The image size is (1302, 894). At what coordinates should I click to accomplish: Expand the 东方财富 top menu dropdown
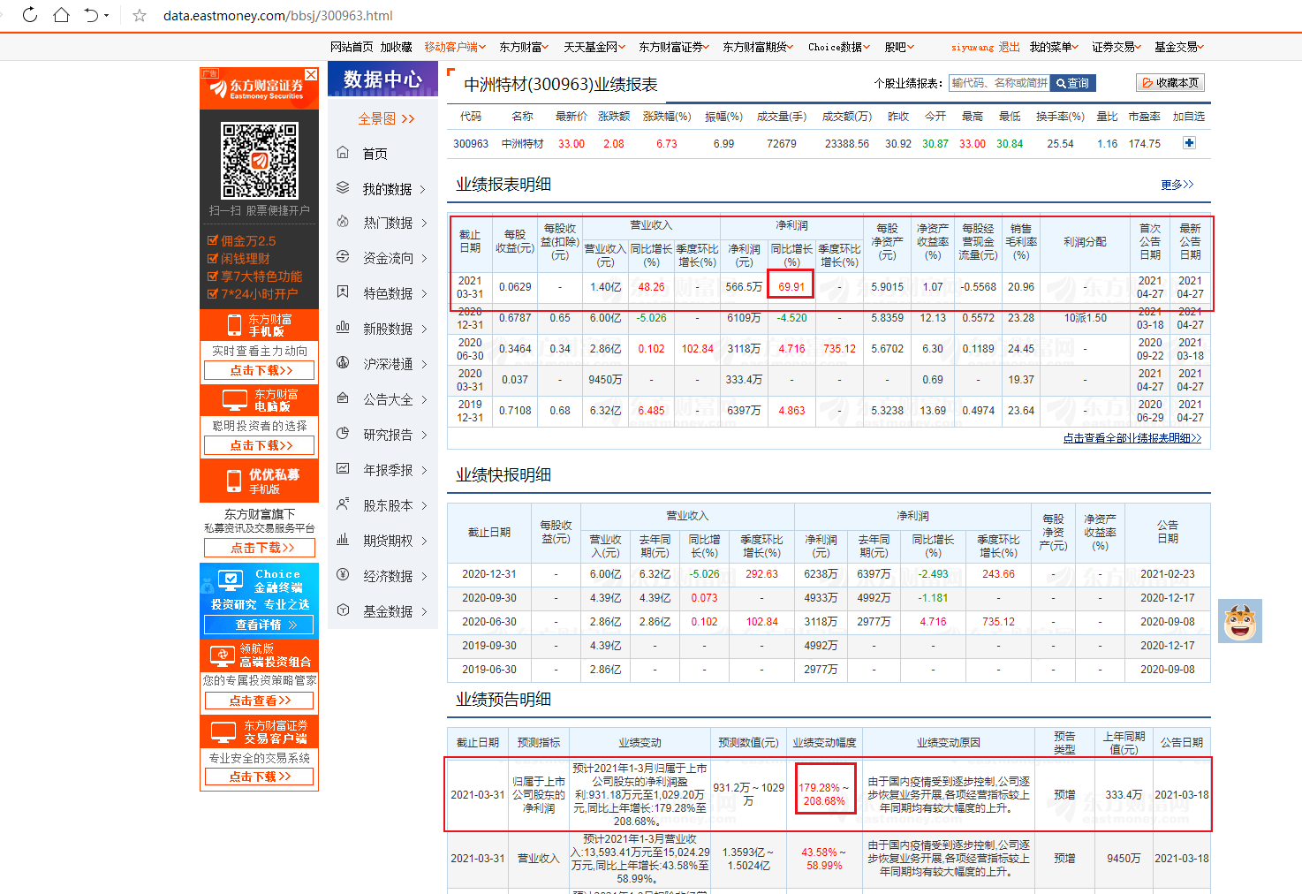click(x=524, y=47)
